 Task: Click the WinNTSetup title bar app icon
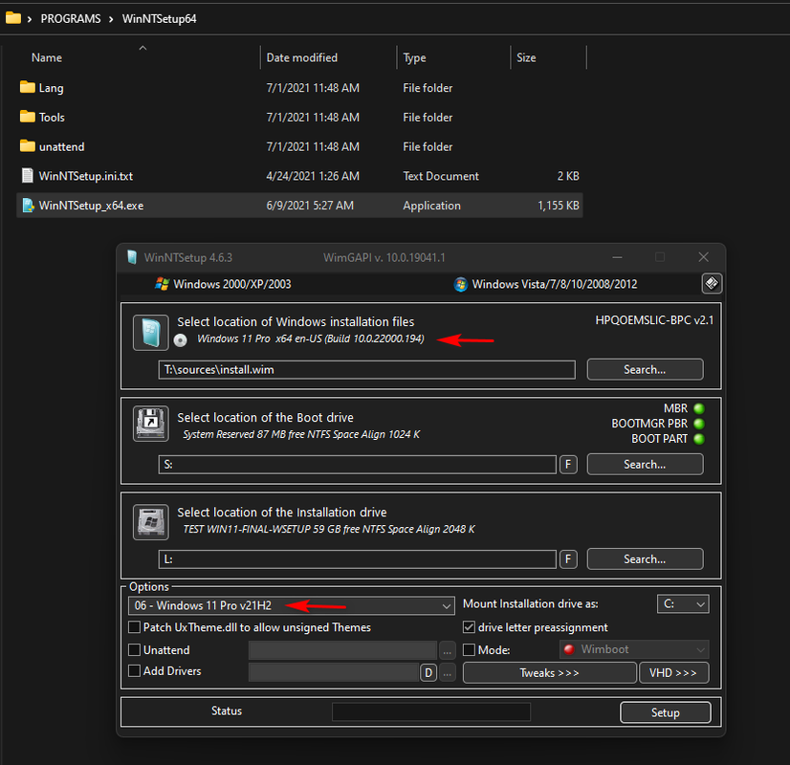(132, 257)
